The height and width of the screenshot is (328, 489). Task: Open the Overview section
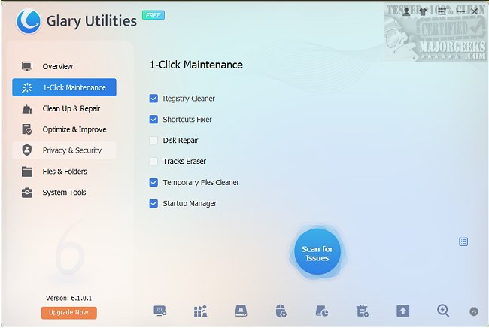64,66
